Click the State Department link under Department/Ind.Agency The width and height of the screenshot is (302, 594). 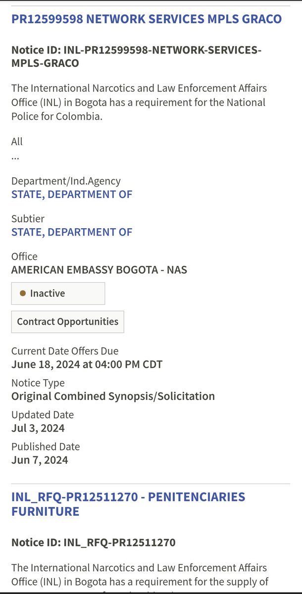click(x=72, y=194)
